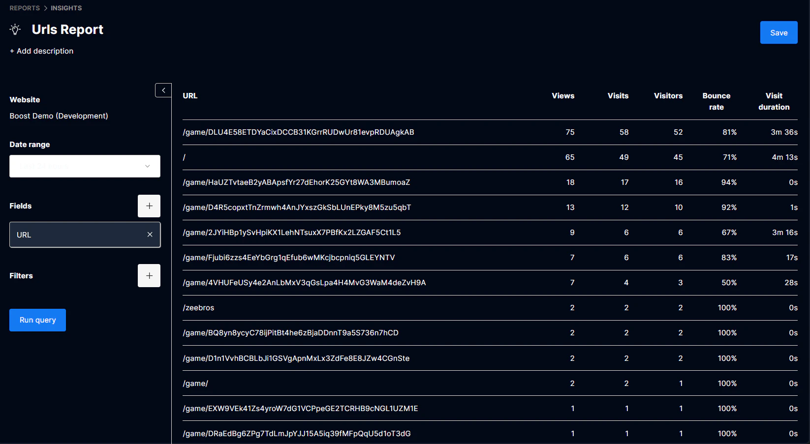The height and width of the screenshot is (444, 810).
Task: Click Boost Demo (Development) website name
Action: click(x=59, y=116)
